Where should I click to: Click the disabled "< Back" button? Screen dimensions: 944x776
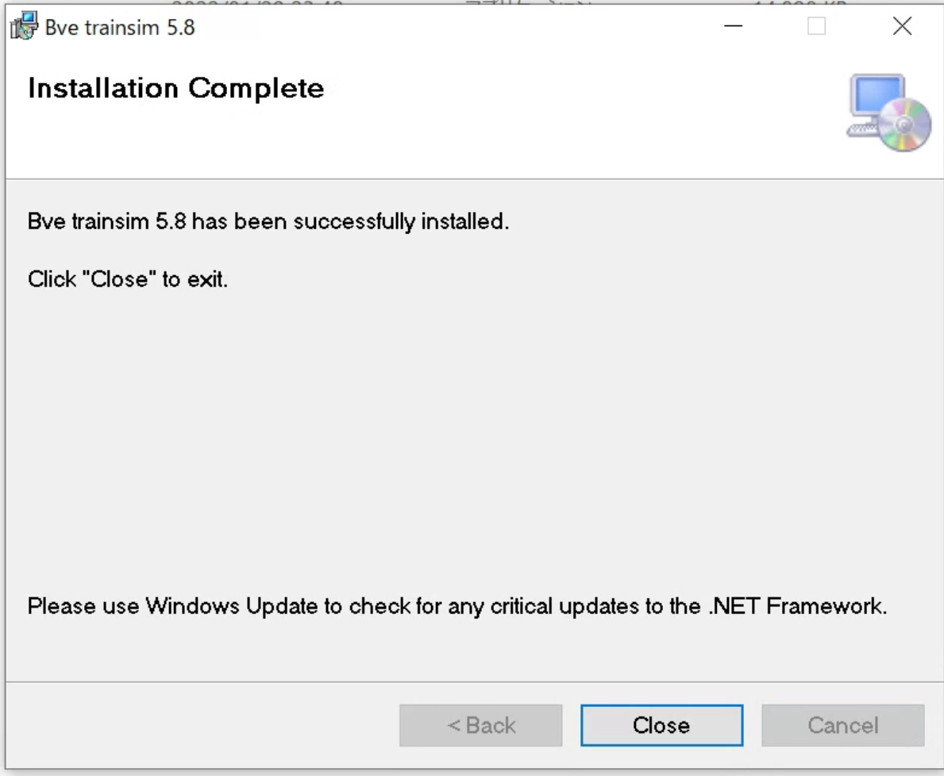tap(480, 725)
